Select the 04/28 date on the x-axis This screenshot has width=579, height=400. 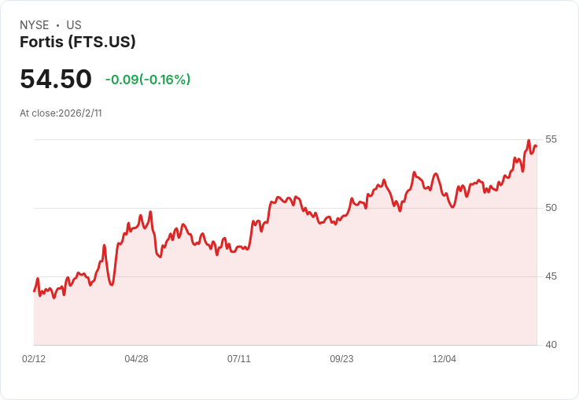coord(136,359)
